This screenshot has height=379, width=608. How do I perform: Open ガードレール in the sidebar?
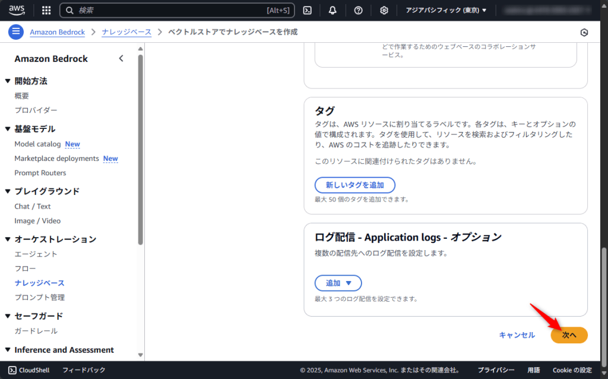click(36, 331)
